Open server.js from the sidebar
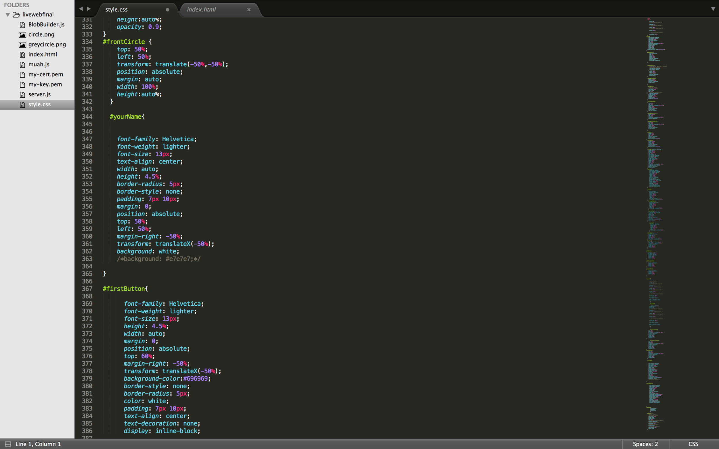Image resolution: width=719 pixels, height=449 pixels. (39, 94)
